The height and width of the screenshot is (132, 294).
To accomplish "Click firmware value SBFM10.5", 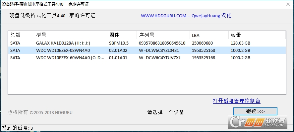I will tap(119, 43).
